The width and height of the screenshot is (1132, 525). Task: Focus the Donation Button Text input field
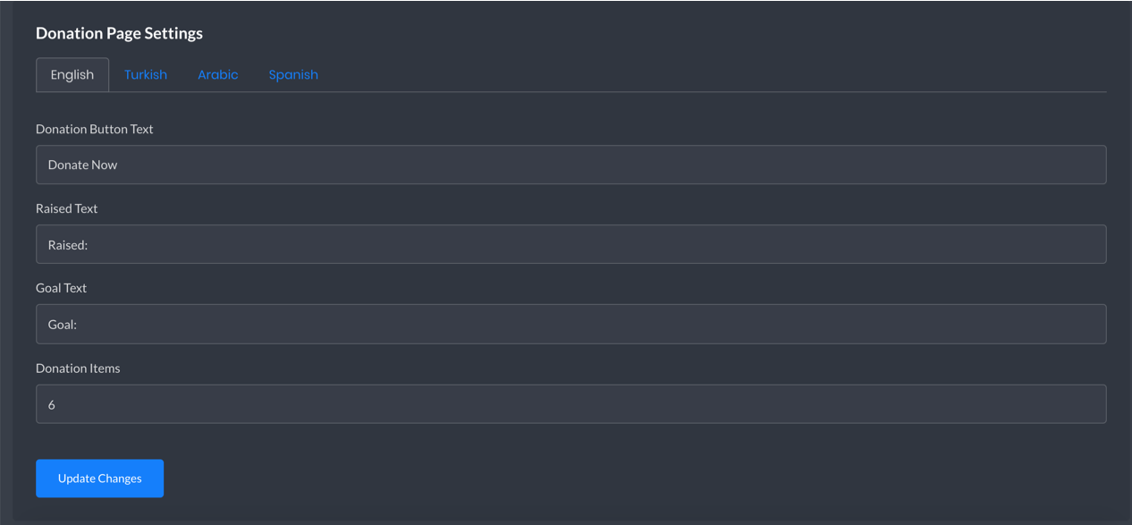[x=571, y=165]
